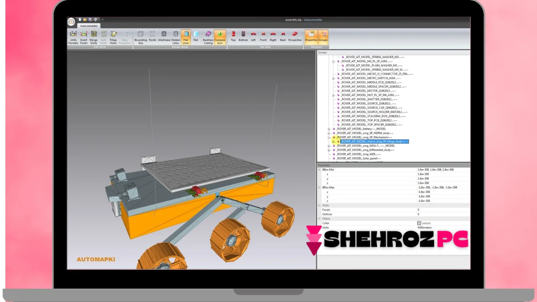Select the MOTOR_21062012 tree item
The width and height of the screenshot is (537, 302).
[x=368, y=91]
